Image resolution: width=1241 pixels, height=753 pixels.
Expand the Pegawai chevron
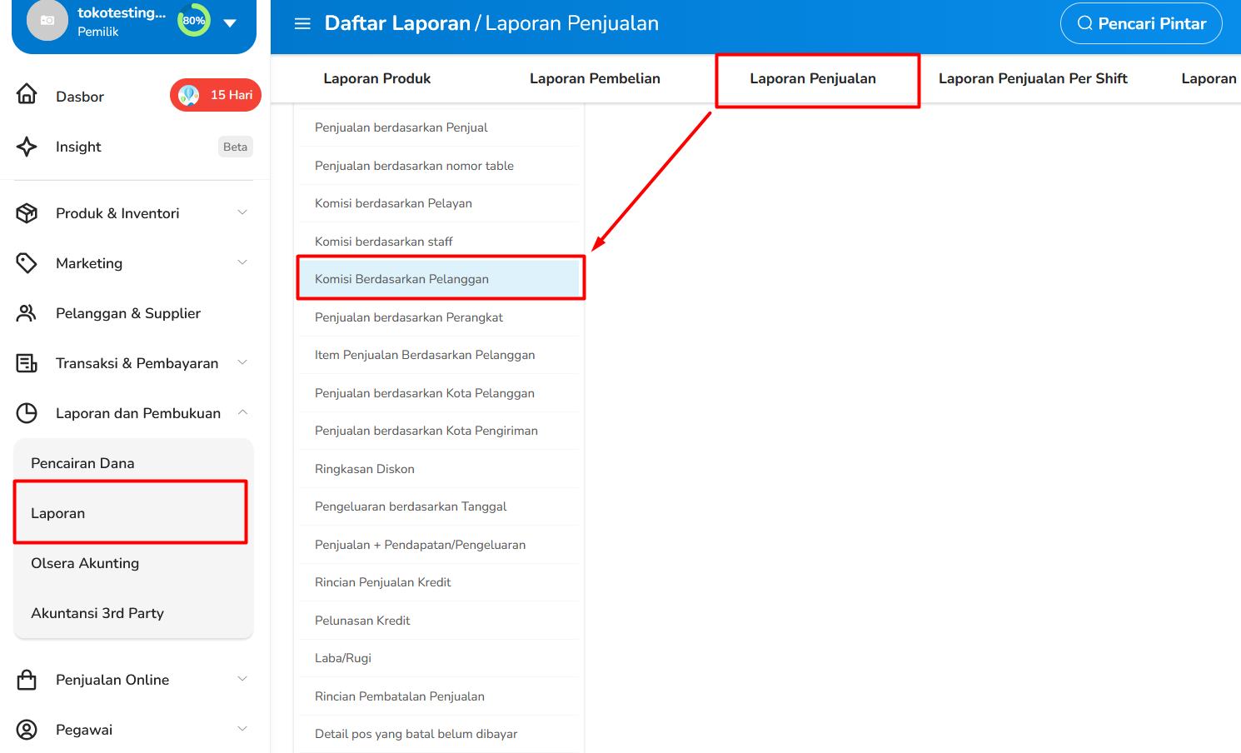point(242,729)
